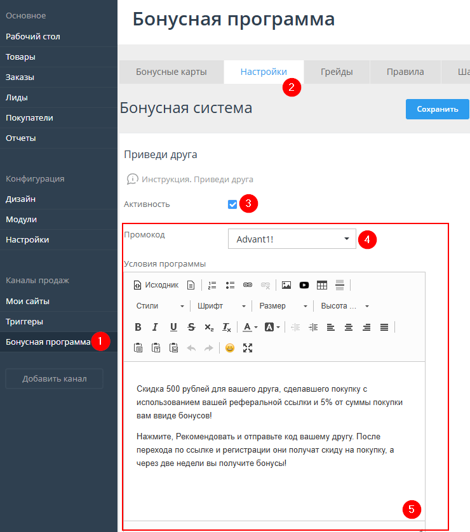Add a hyperlink via link icon
This screenshot has height=532, width=470.
tap(248, 285)
